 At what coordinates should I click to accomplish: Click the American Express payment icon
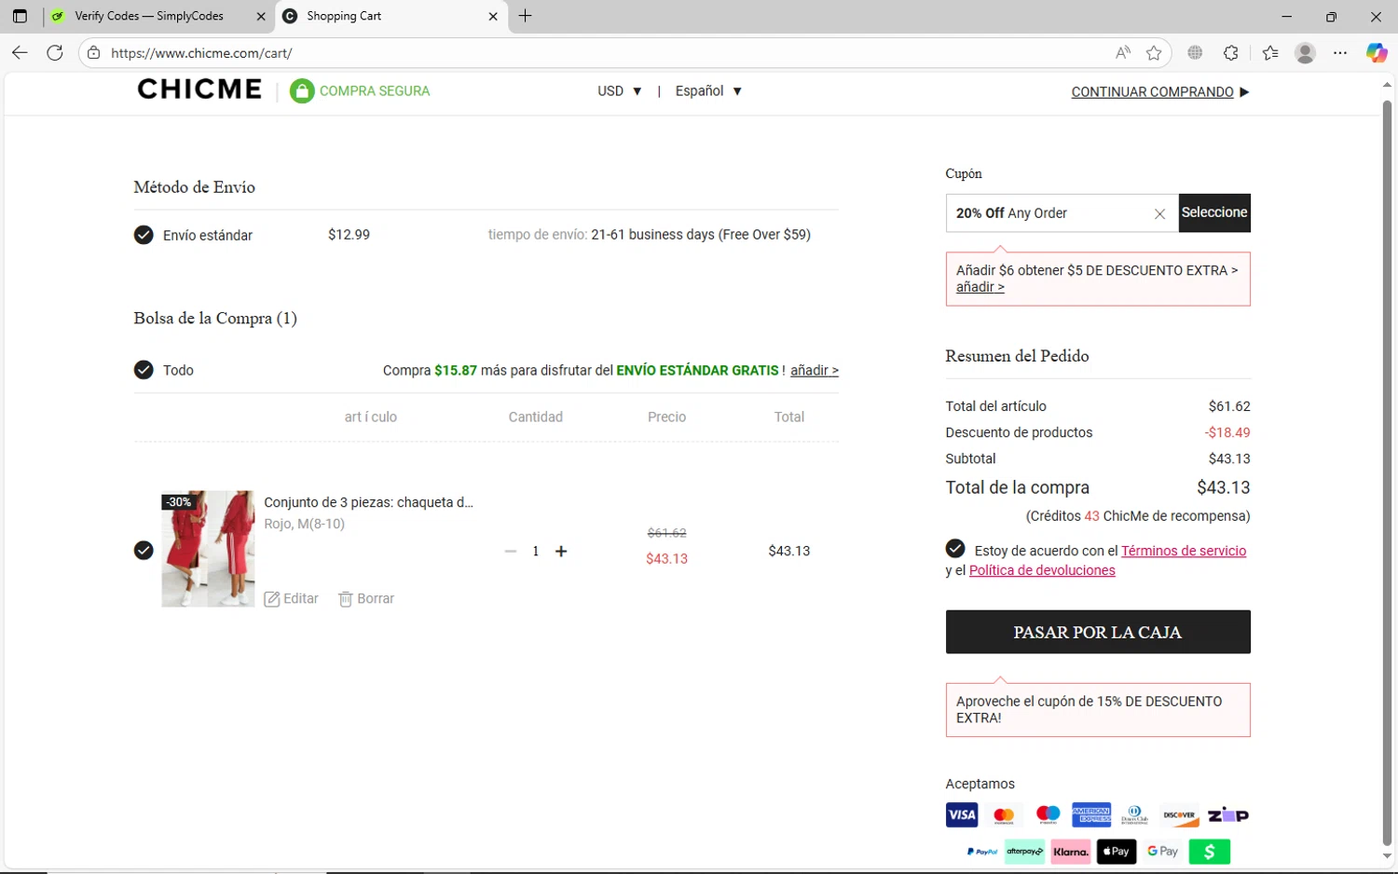click(x=1091, y=814)
